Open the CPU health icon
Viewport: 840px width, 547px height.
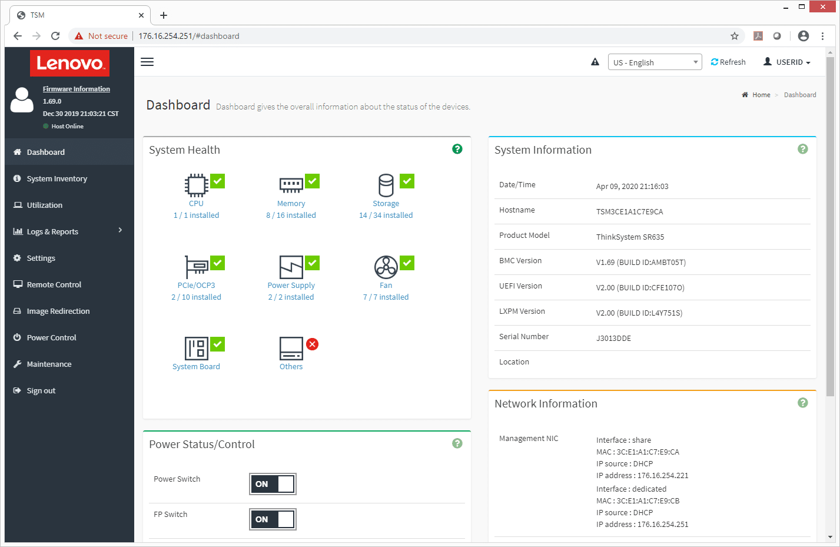coord(197,185)
